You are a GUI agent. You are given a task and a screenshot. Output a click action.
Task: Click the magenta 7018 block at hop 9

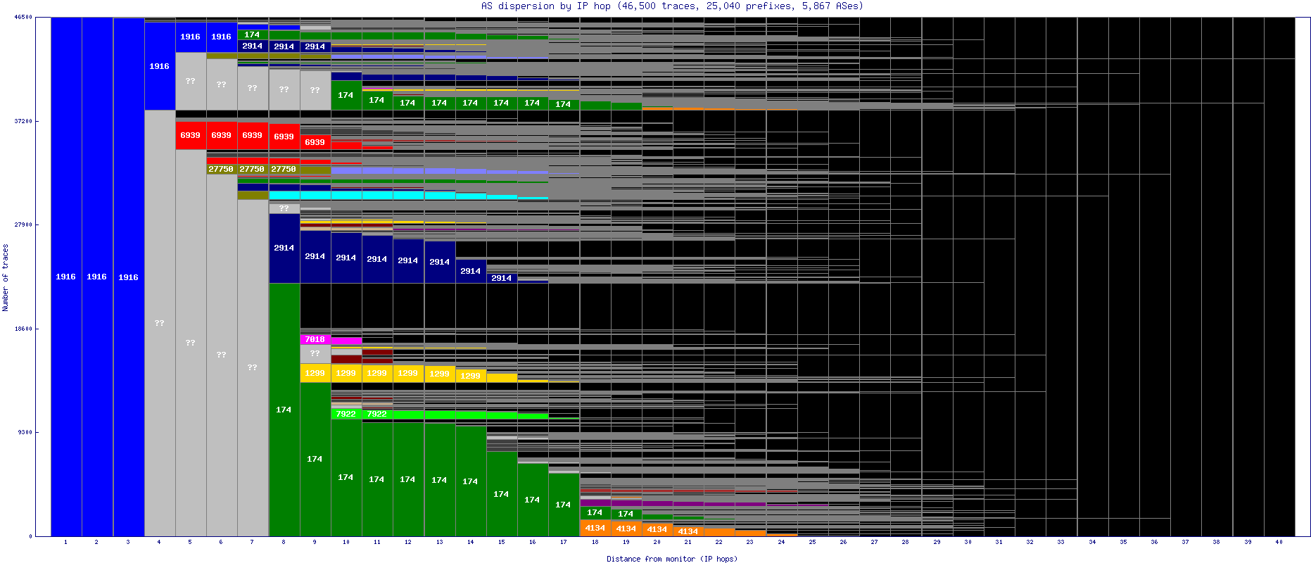tap(315, 339)
